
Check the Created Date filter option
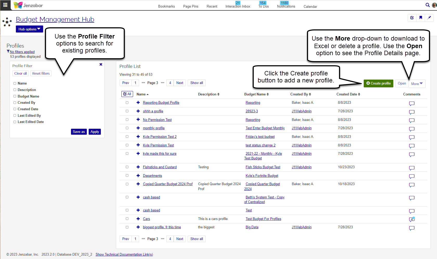15,109
